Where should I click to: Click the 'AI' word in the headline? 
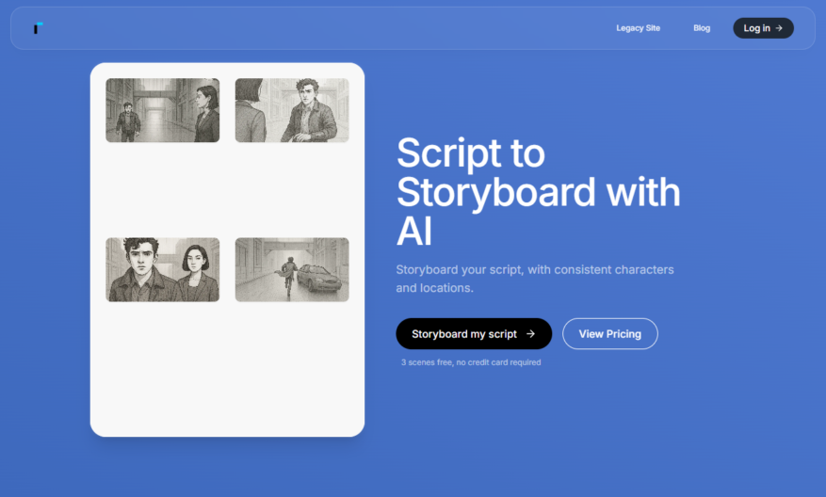pyautogui.click(x=414, y=232)
